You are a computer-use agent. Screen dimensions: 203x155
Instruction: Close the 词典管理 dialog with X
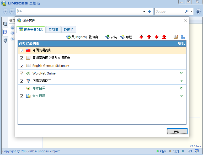185,20
